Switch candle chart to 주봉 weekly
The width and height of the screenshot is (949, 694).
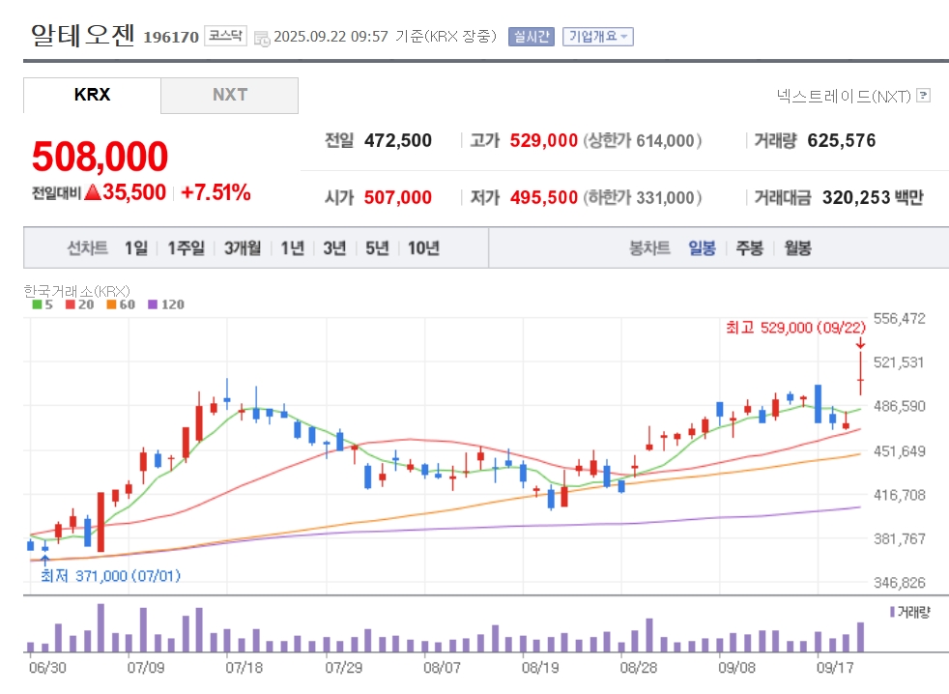tap(749, 247)
